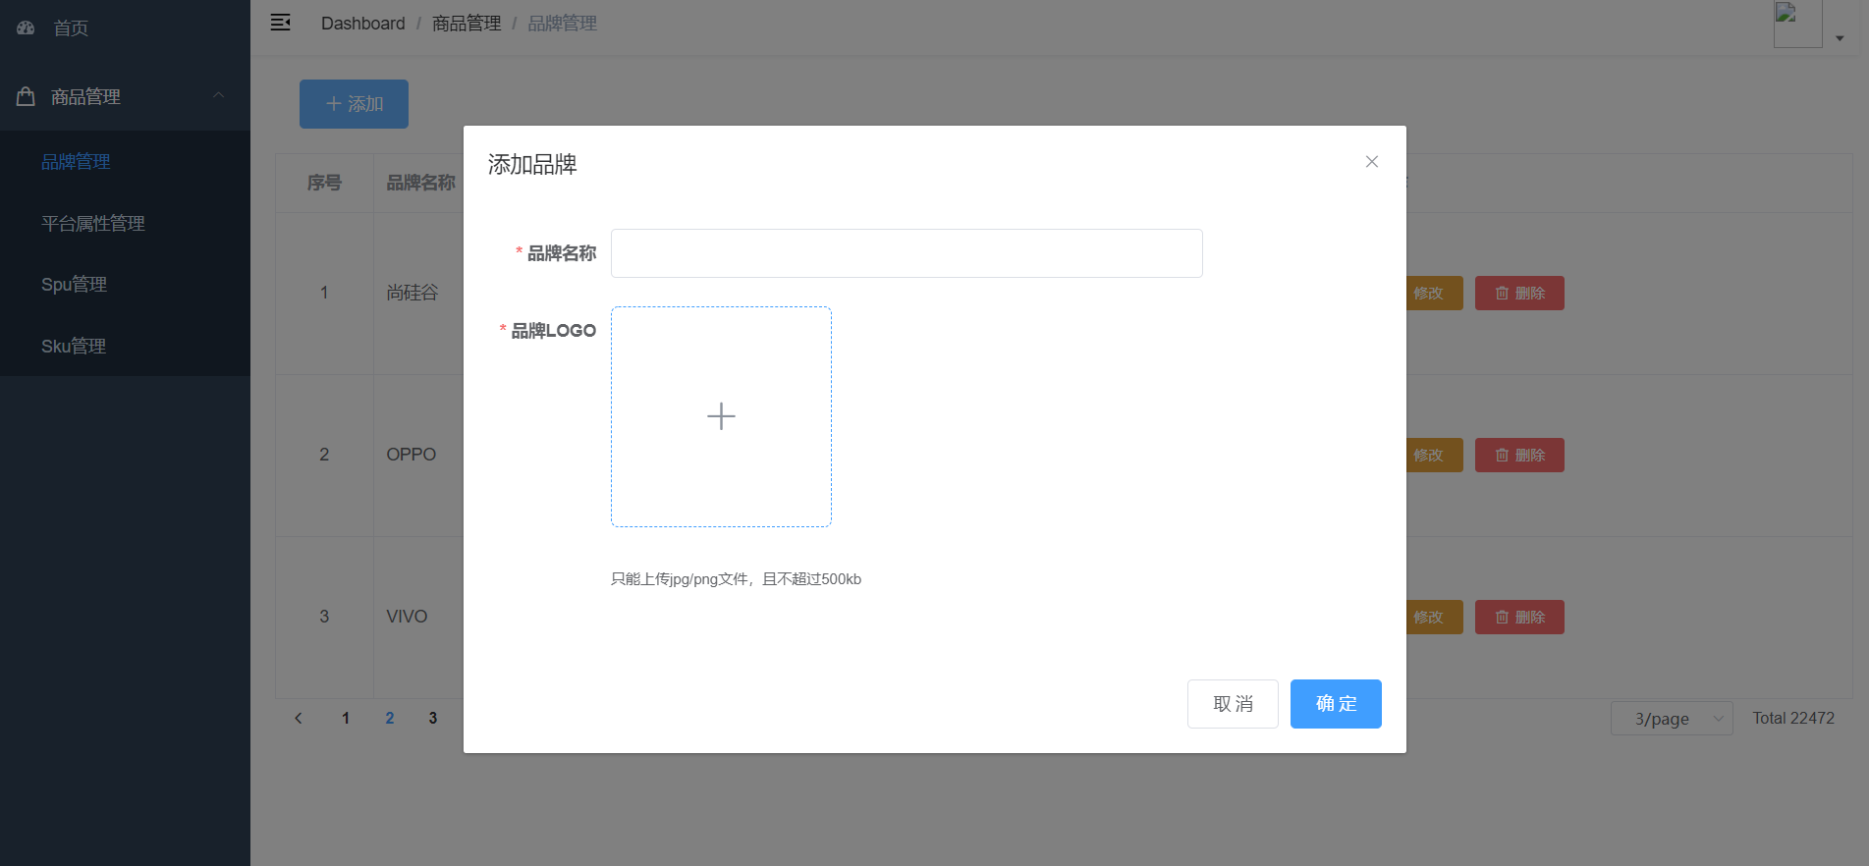Open Sku管理 menu item

point(125,346)
